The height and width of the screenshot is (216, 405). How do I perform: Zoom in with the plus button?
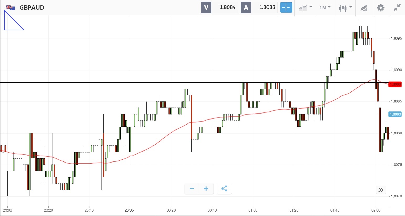(206, 189)
